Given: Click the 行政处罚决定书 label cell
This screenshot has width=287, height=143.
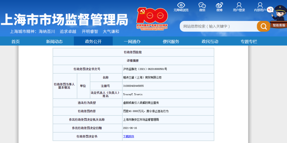Looking at the screenshot, I should [x=87, y=136].
